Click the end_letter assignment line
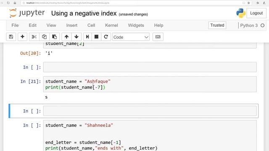Image resolution: width=269 pixels, height=151 pixels. (83, 143)
